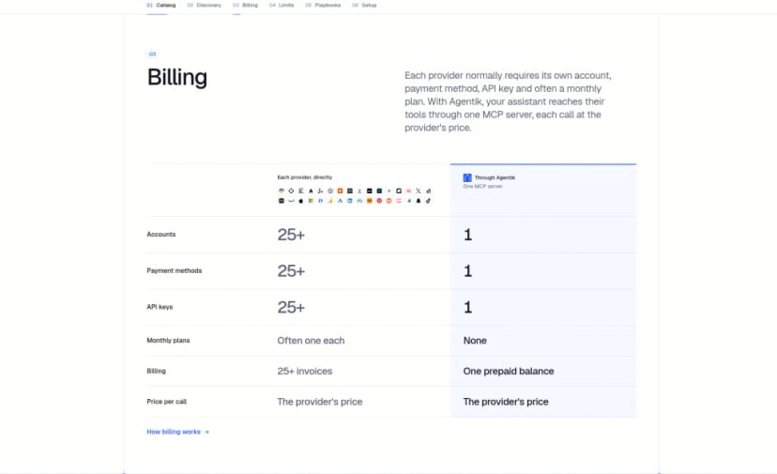Click the 25+ value in Accounts row
Viewport: 777px width, 474px height.
[x=291, y=235]
